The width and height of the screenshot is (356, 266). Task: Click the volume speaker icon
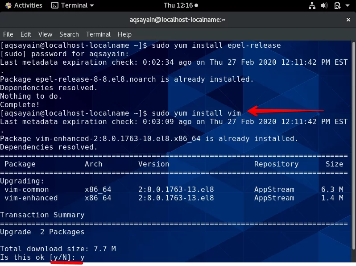pos(324,5)
